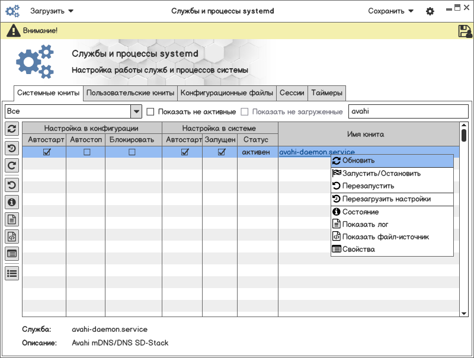Click the source file code icon in sidebar
474x358 pixels.
point(12,236)
